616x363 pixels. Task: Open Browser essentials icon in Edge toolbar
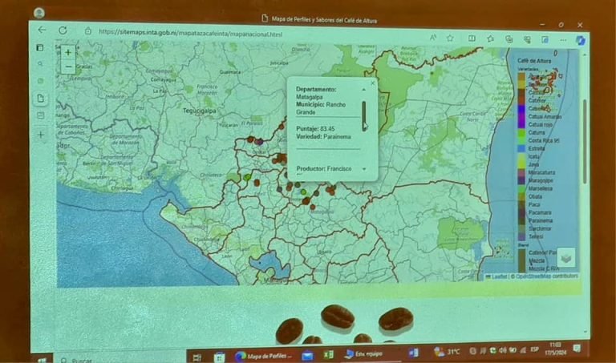(527, 39)
